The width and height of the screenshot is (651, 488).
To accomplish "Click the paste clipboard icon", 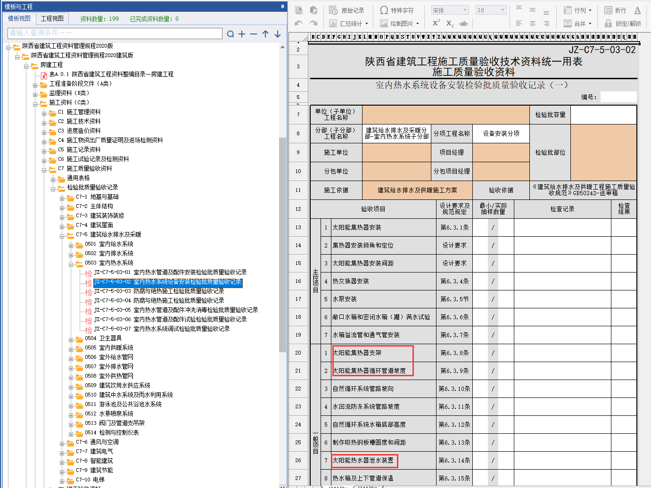I will point(313,10).
